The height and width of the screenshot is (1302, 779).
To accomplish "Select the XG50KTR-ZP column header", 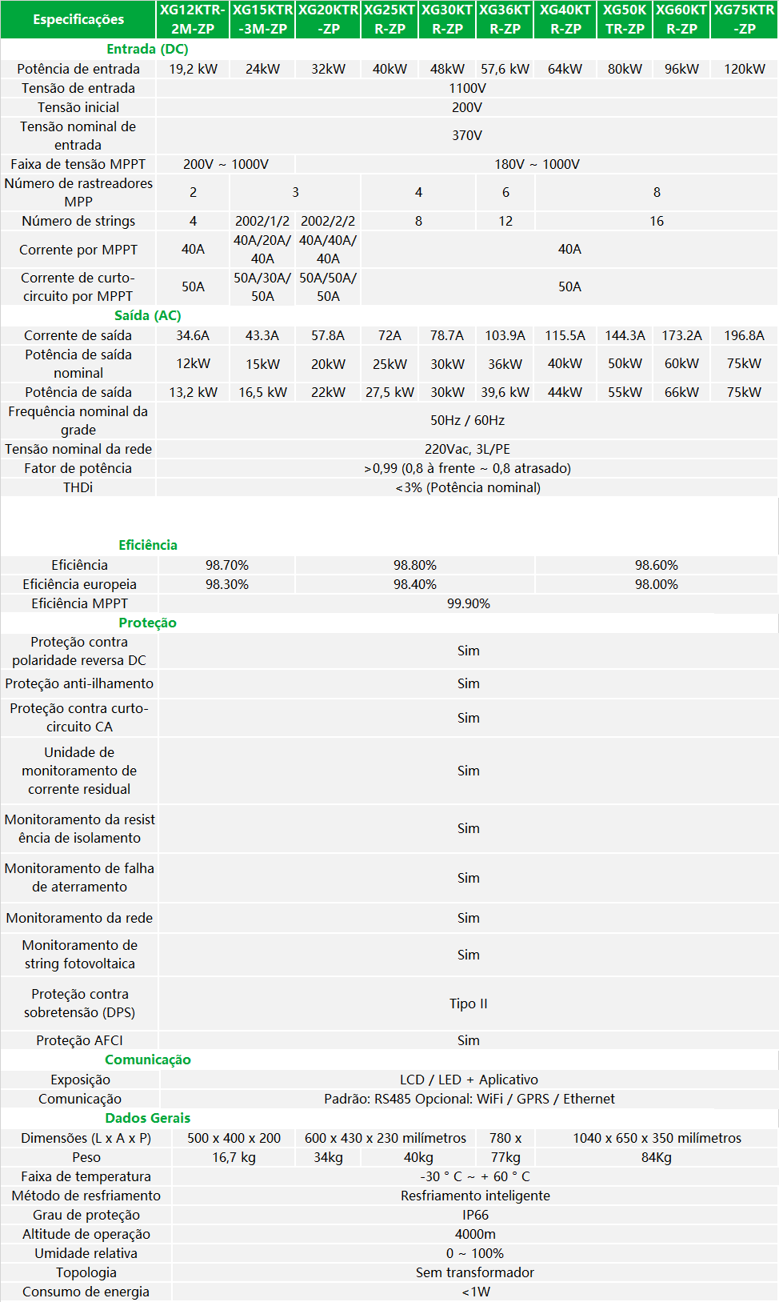I will tap(625, 19).
